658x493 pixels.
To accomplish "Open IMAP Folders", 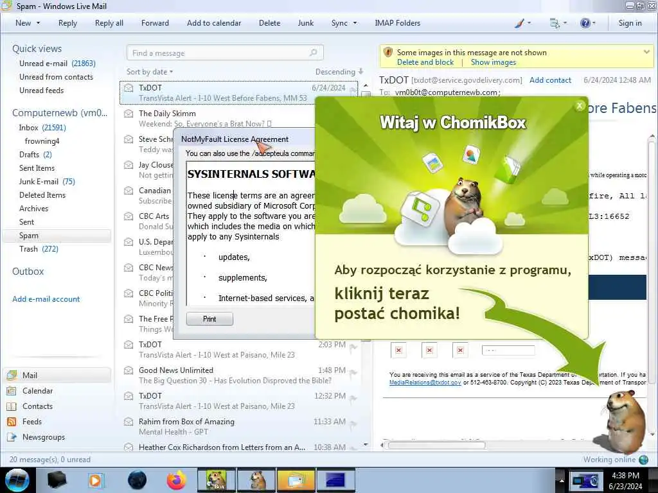I will (x=397, y=23).
